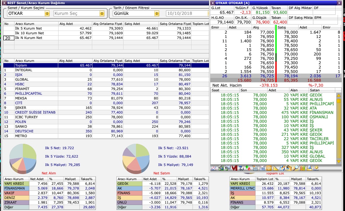Image resolution: width=345 pixels, height=211 pixels.
Task: Open the line chart tool in OTKAR toolbar
Action: 214,168
